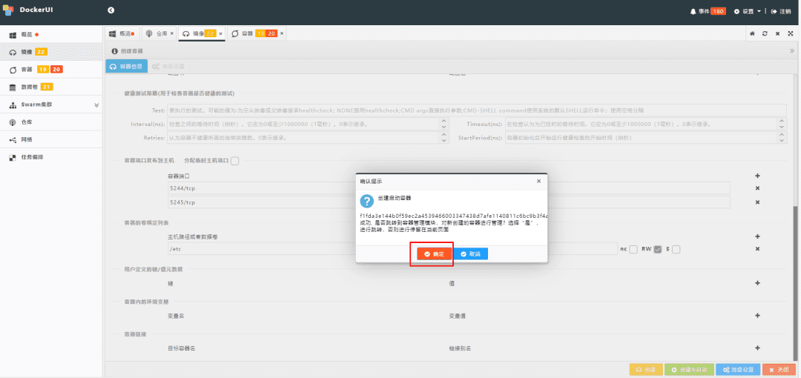The width and height of the screenshot is (801, 378).
Task: Remove the 5244/tcp port row
Action: 757,188
